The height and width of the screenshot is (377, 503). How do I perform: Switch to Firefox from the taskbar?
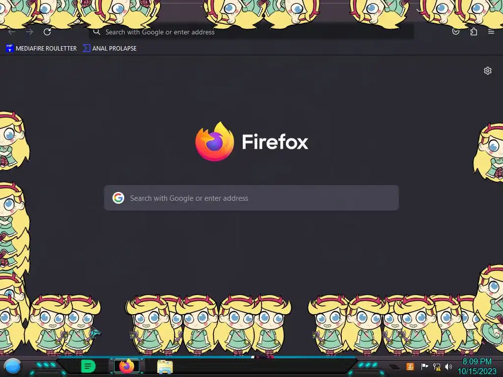[127, 366]
